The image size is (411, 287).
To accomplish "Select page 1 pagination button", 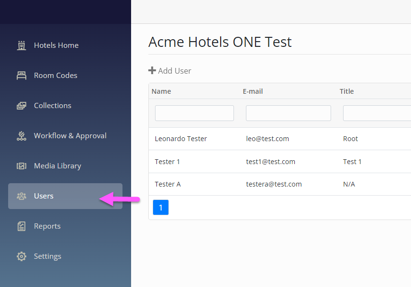I will (161, 207).
